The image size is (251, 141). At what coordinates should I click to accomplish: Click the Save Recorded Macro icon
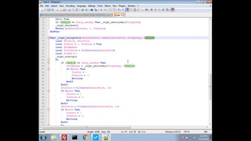click(x=167, y=10)
